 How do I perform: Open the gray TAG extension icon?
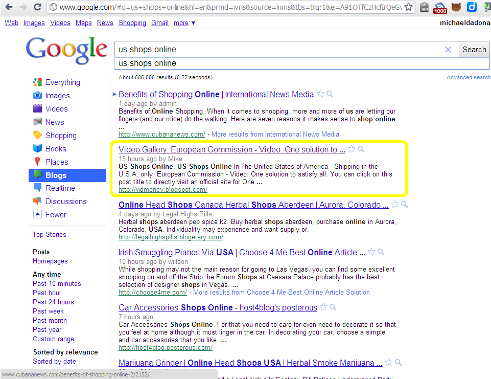click(x=424, y=7)
